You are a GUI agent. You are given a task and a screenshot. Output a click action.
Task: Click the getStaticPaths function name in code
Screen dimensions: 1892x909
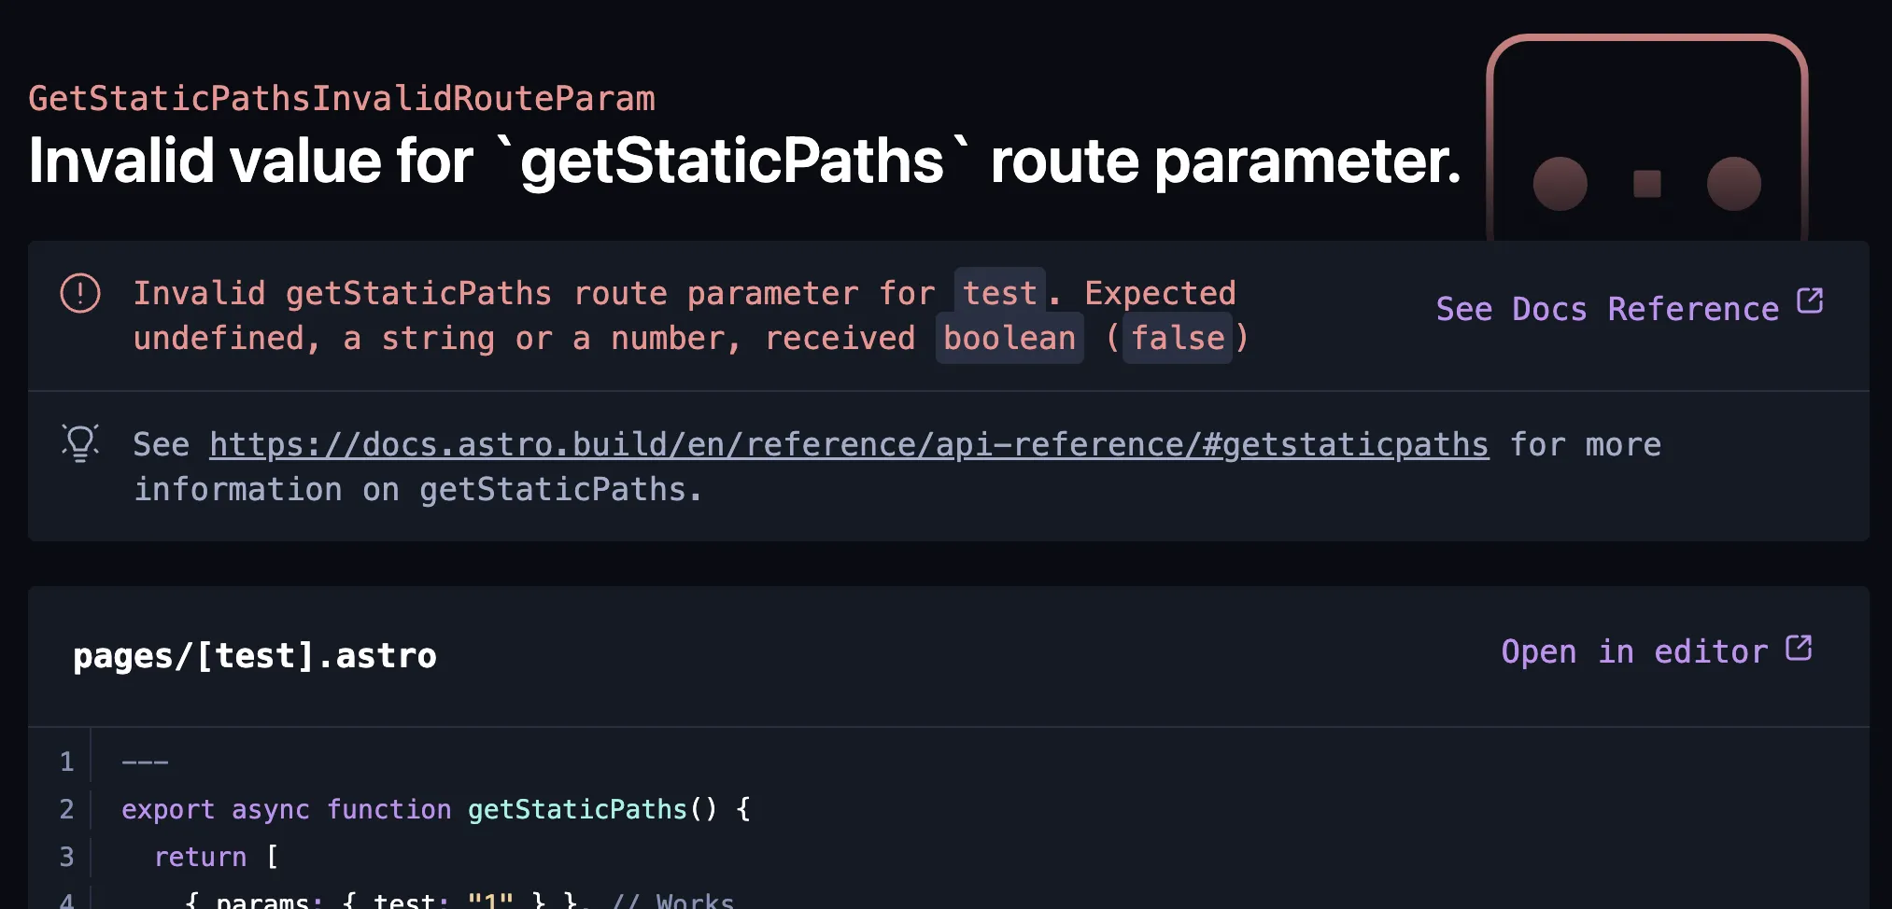[x=576, y=809]
